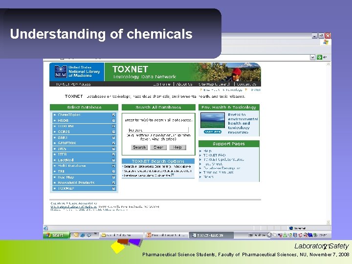This screenshot has width=352, height=264.
Task: Click the NLM logo in the header
Action: click(x=61, y=71)
